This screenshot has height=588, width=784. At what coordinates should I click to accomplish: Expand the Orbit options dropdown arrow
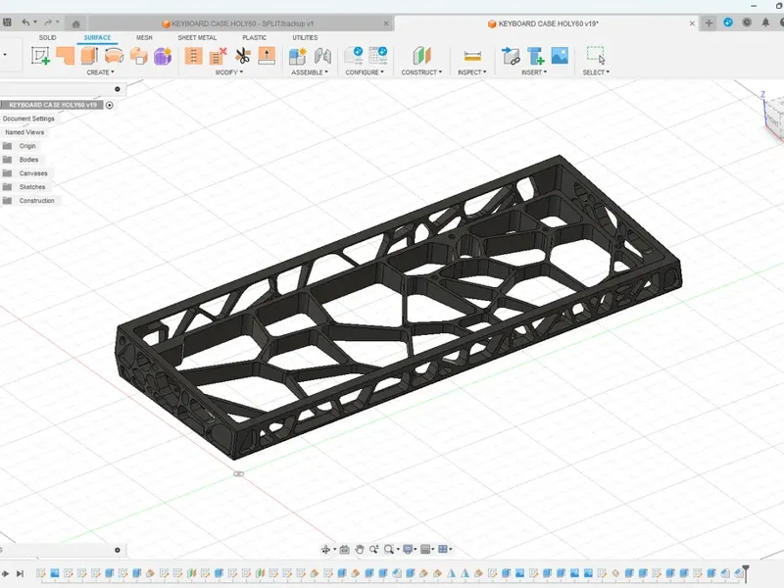[x=334, y=550]
